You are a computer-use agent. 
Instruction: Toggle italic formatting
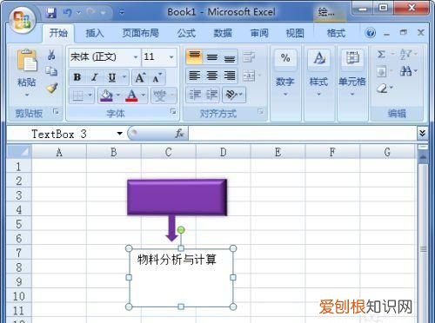coord(94,77)
